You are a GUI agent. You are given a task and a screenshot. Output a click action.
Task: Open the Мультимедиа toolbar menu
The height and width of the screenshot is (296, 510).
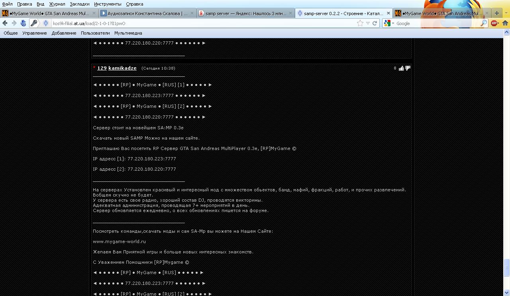128,33
